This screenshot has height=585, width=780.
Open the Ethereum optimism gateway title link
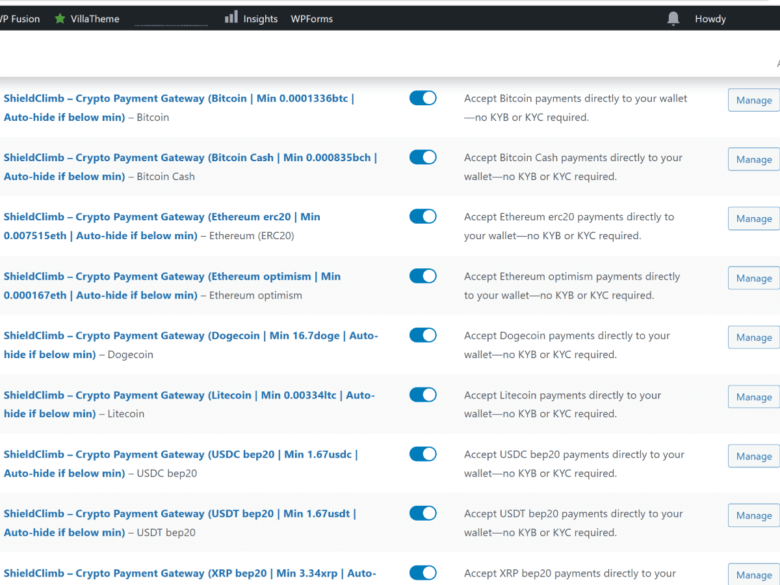pos(172,285)
